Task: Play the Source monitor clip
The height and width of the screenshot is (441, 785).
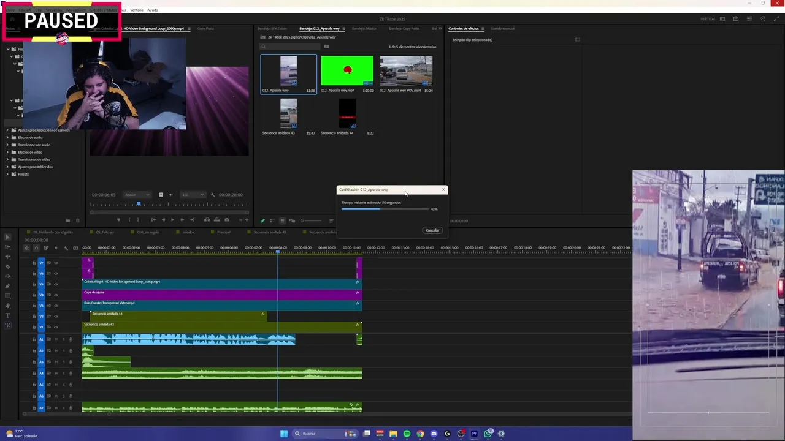Action: pos(172,220)
